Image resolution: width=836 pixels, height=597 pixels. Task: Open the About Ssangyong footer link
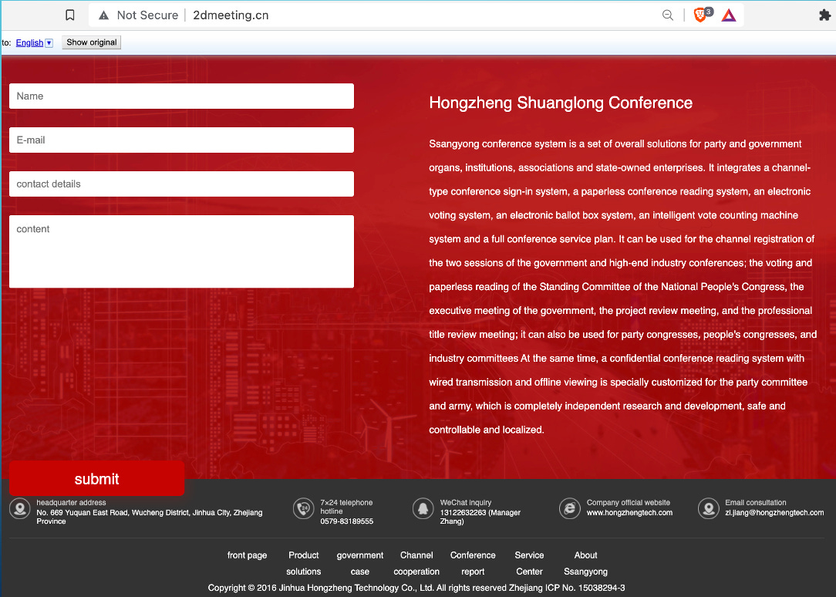pyautogui.click(x=585, y=563)
